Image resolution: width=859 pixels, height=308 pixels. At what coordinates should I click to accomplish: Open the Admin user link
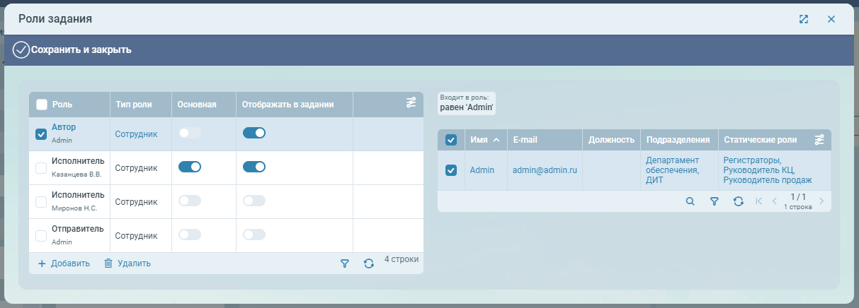(482, 170)
